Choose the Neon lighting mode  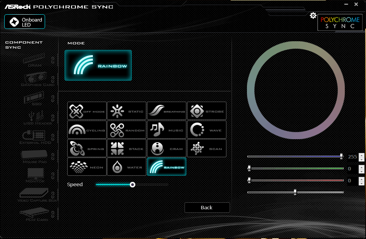point(87,167)
